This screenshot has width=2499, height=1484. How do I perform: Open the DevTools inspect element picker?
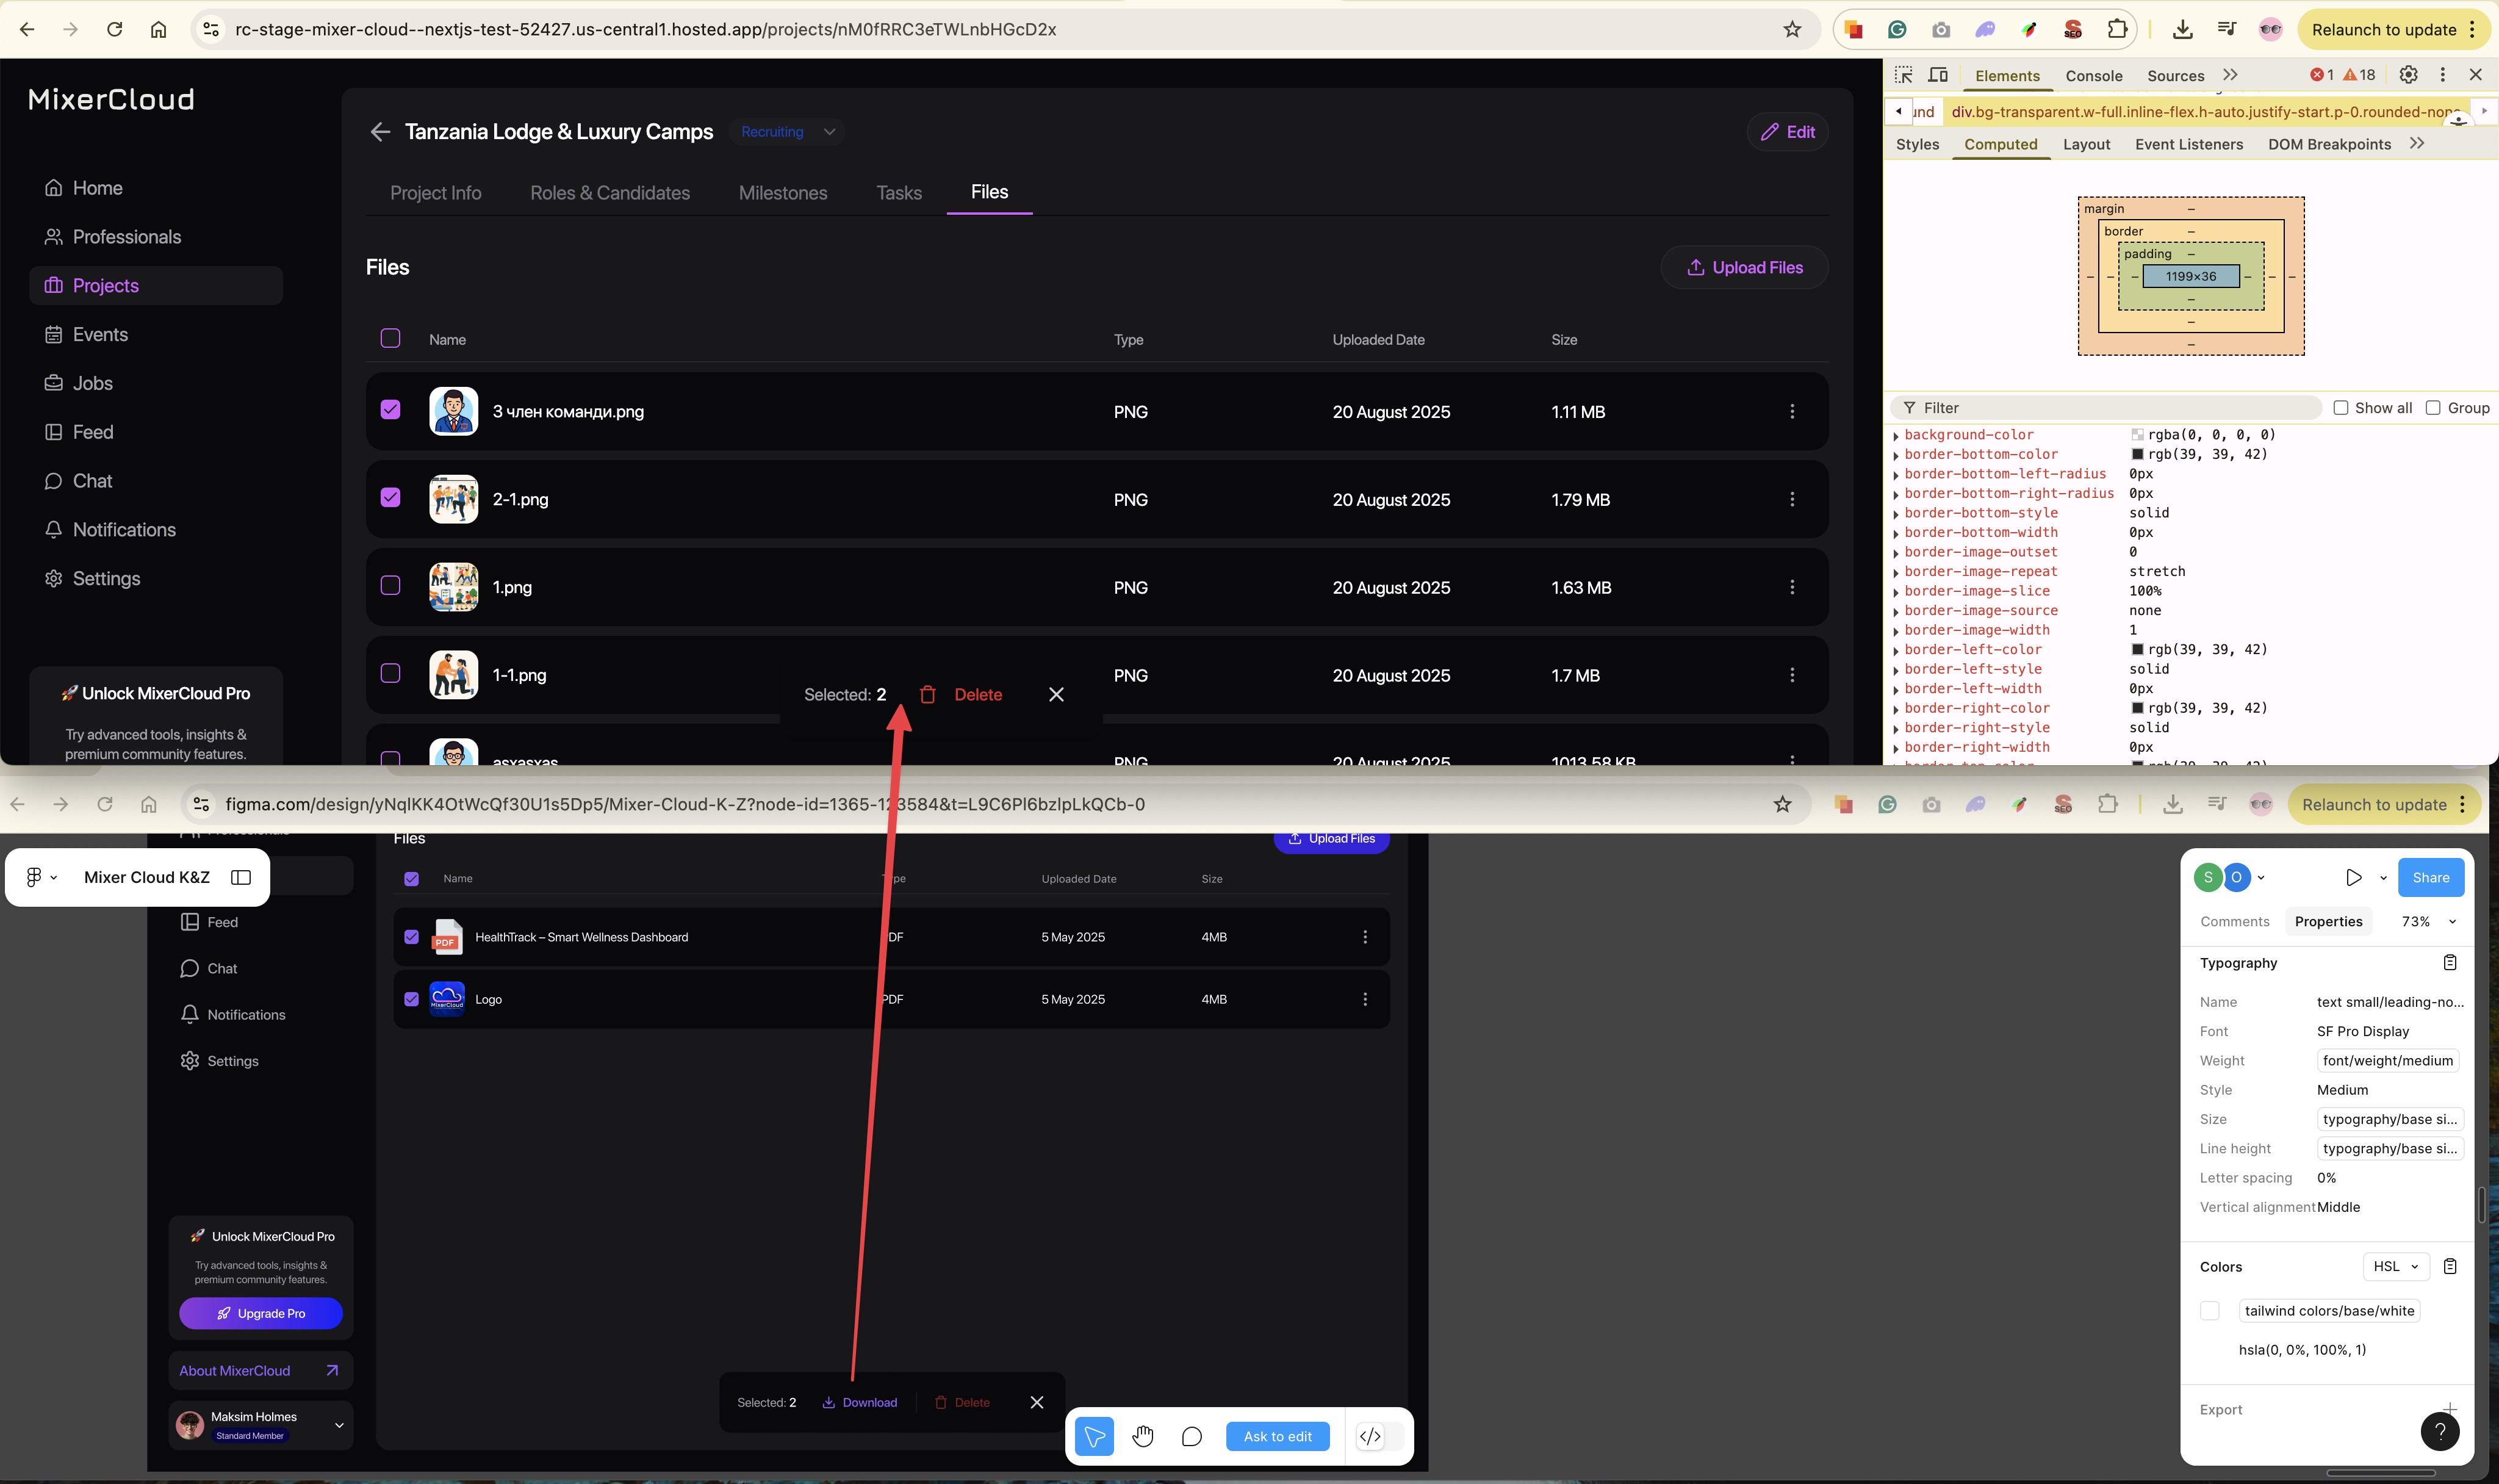click(1904, 75)
